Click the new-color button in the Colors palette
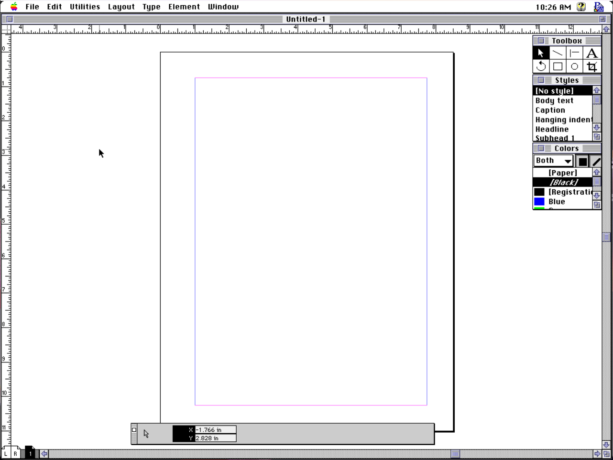Screen dimensions: 613x460 [596, 204]
